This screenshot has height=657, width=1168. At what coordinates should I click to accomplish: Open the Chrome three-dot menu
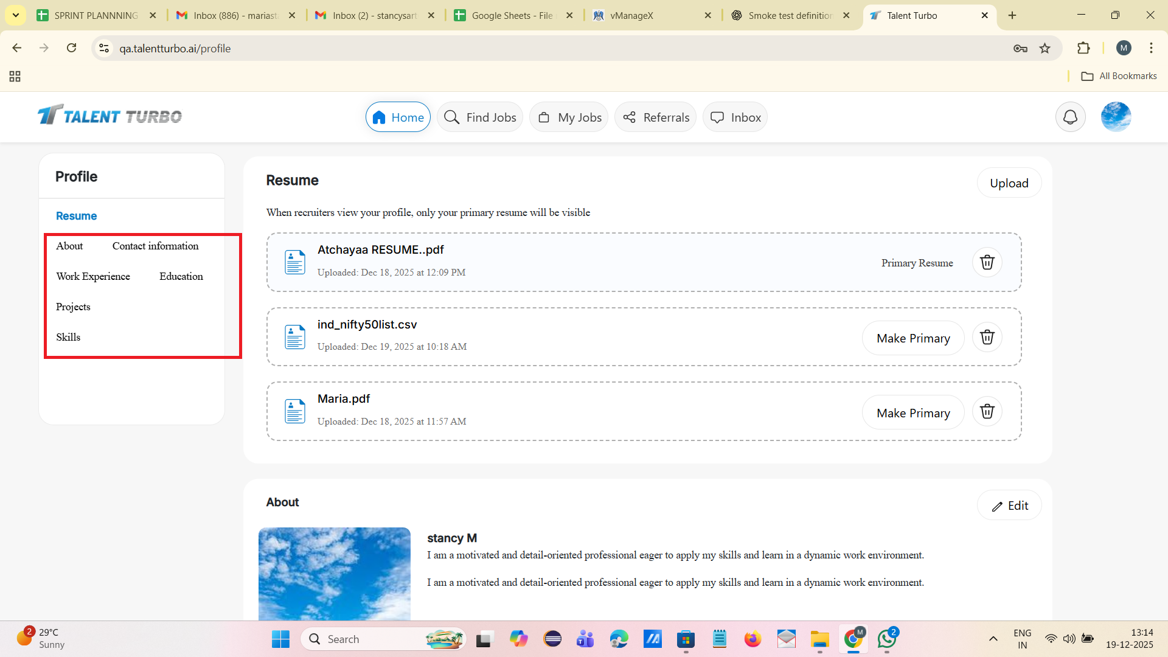[x=1151, y=48]
